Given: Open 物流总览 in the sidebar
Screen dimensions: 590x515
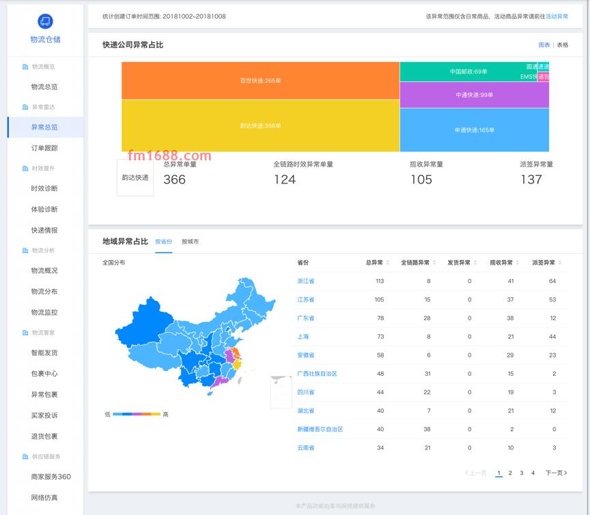Looking at the screenshot, I should click(x=44, y=87).
